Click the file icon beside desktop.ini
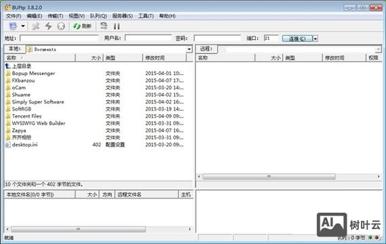The image size is (386, 244). click(8, 145)
